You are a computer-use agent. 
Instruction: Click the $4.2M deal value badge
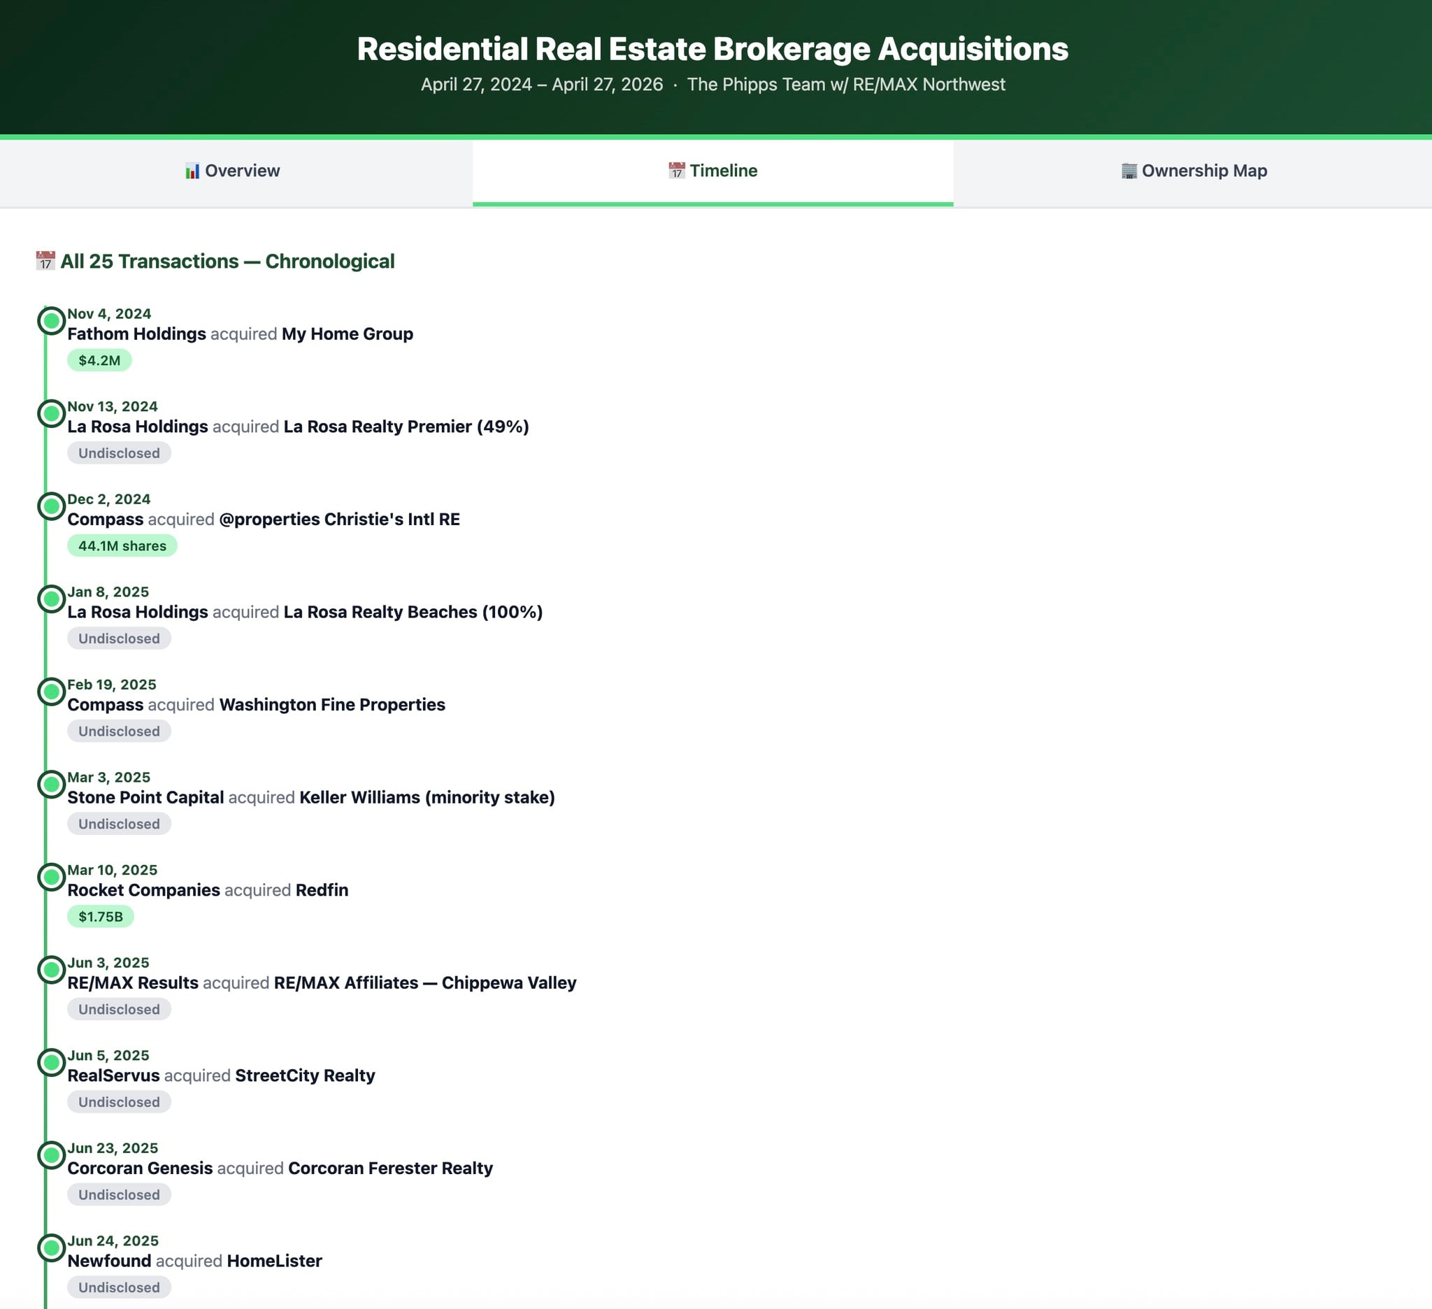click(99, 360)
